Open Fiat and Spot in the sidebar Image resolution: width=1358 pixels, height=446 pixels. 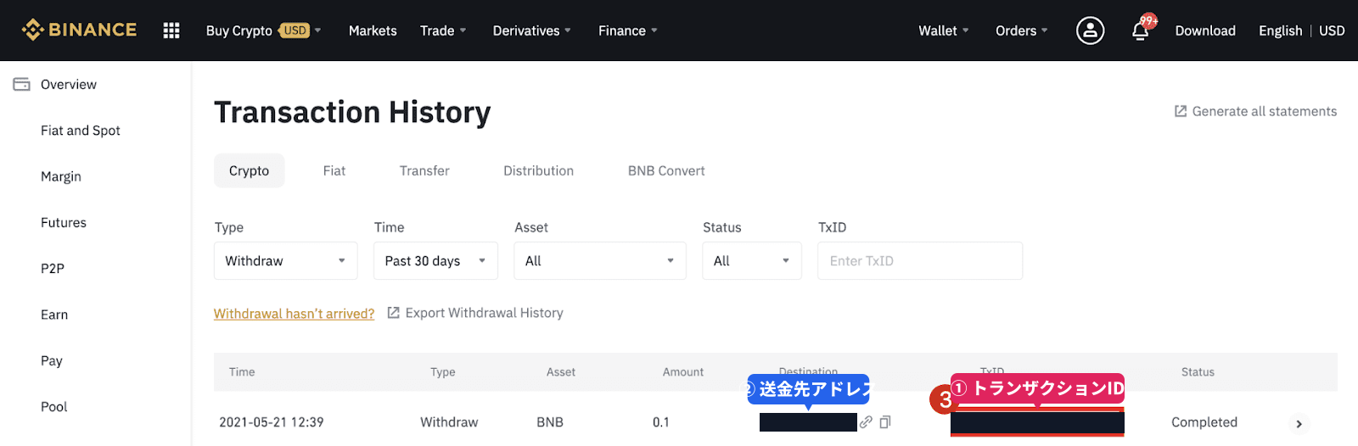81,131
